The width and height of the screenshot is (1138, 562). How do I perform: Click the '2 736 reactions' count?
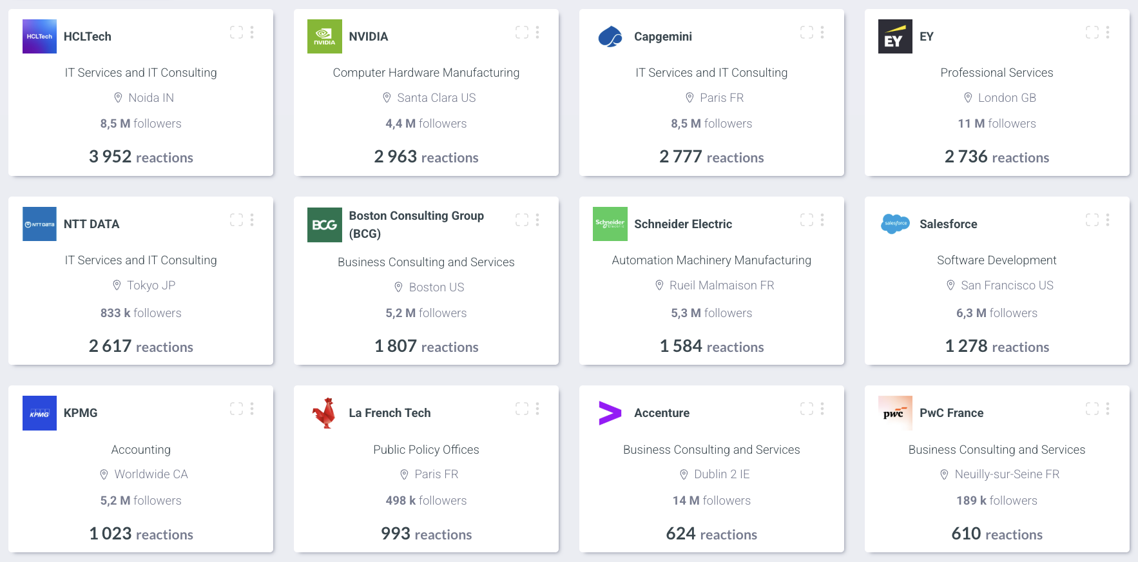click(x=997, y=157)
